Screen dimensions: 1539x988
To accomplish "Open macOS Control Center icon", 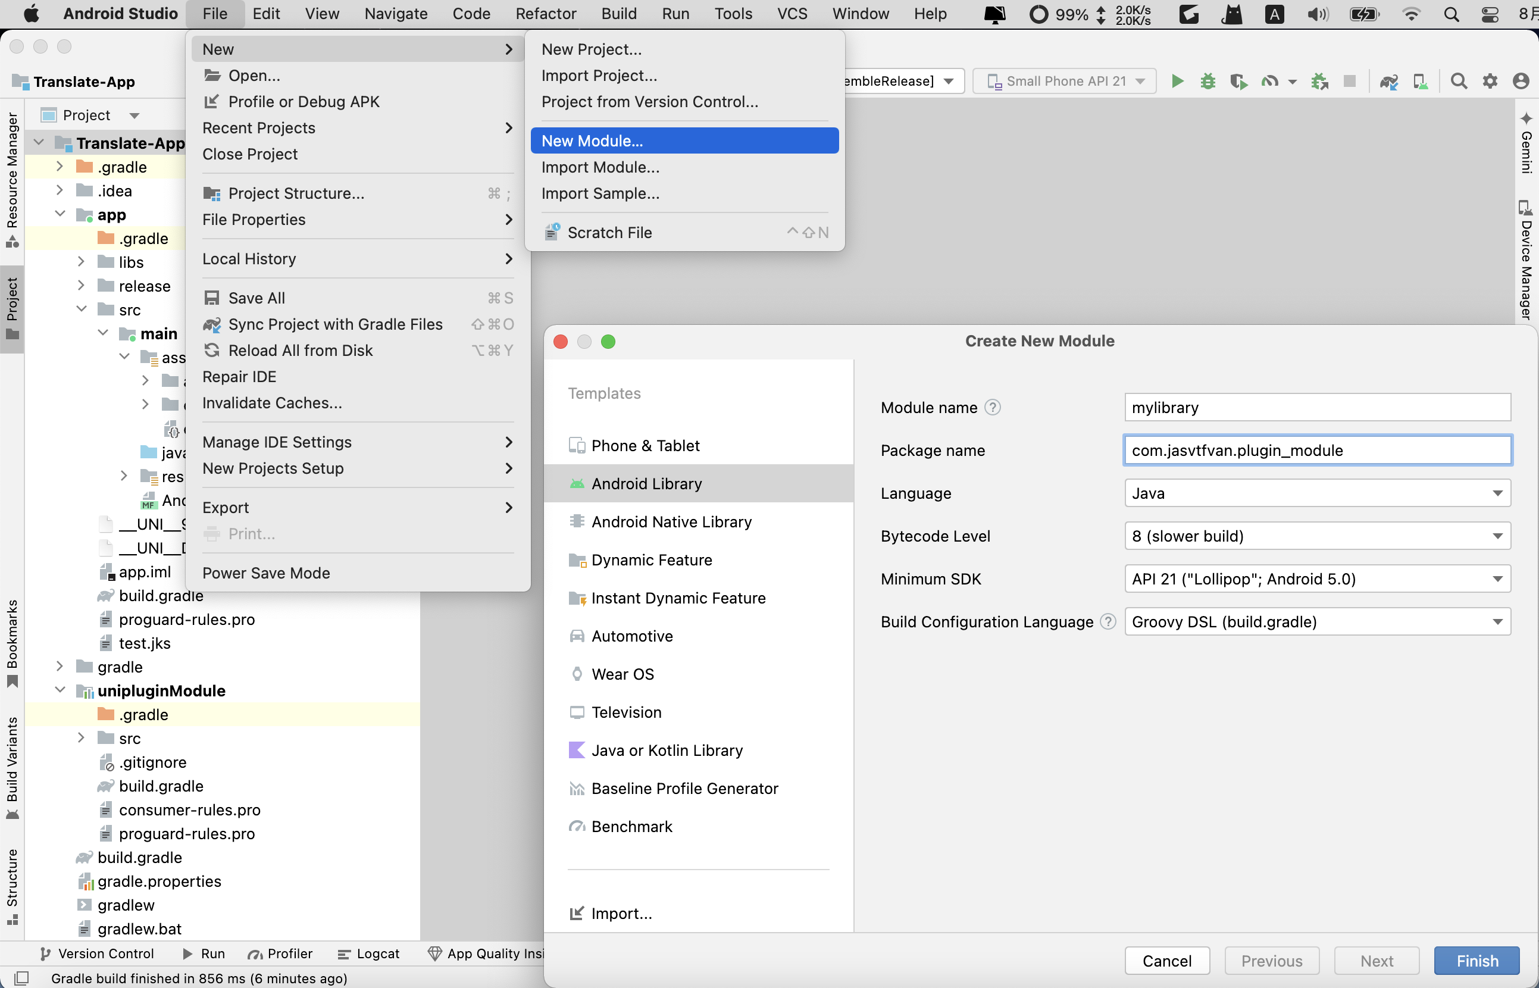I will tap(1490, 14).
